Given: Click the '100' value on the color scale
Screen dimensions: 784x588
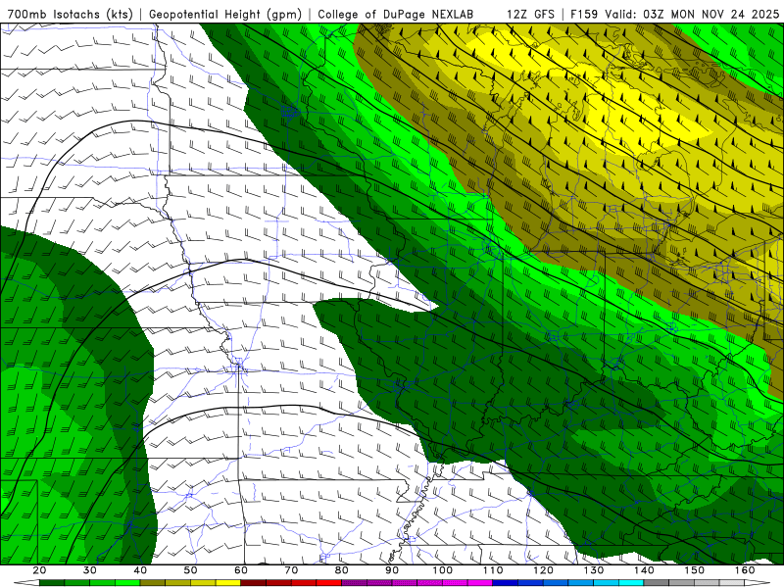Looking at the screenshot, I should point(443,570).
